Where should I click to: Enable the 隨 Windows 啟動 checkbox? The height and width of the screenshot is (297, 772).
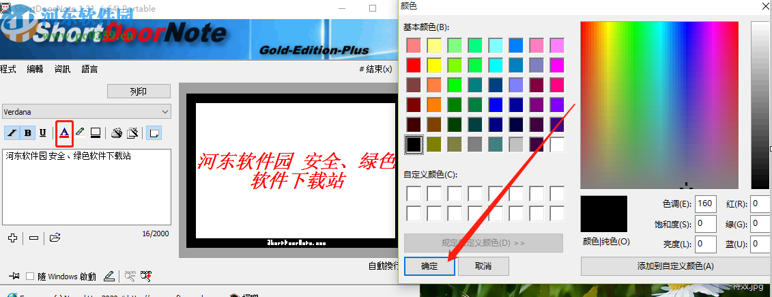coord(30,277)
